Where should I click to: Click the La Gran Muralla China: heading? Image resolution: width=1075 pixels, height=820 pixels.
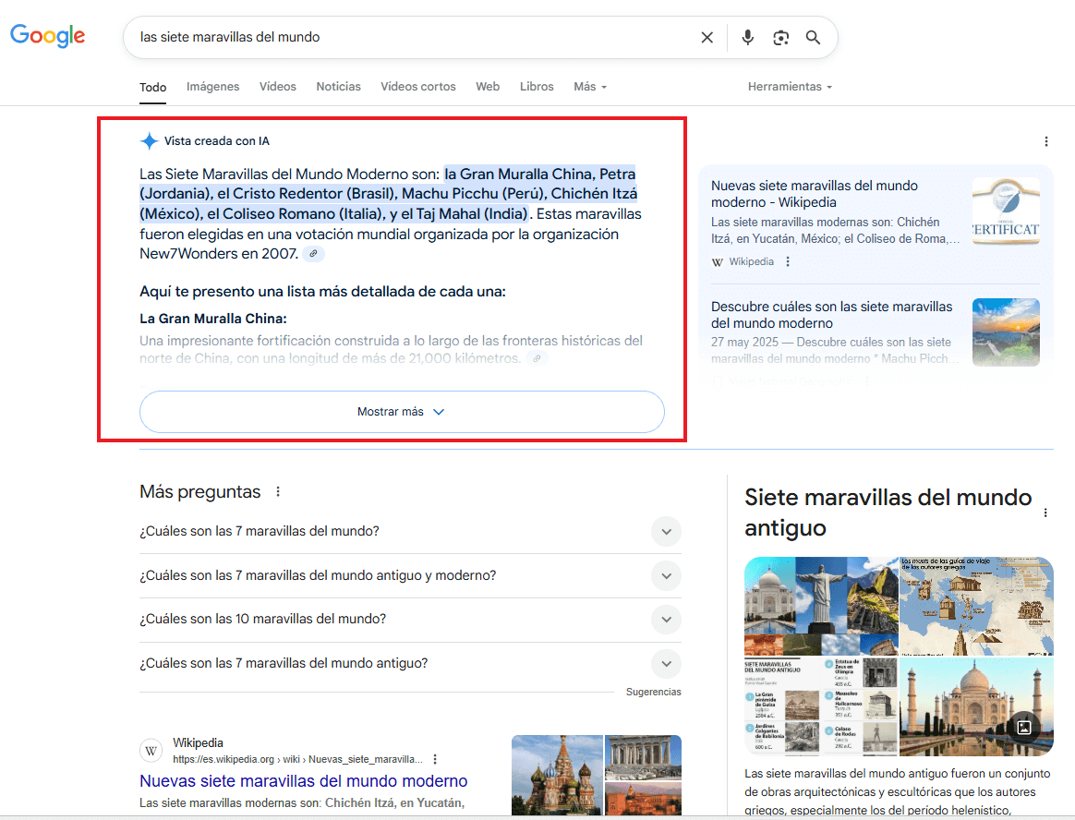pyautogui.click(x=213, y=319)
